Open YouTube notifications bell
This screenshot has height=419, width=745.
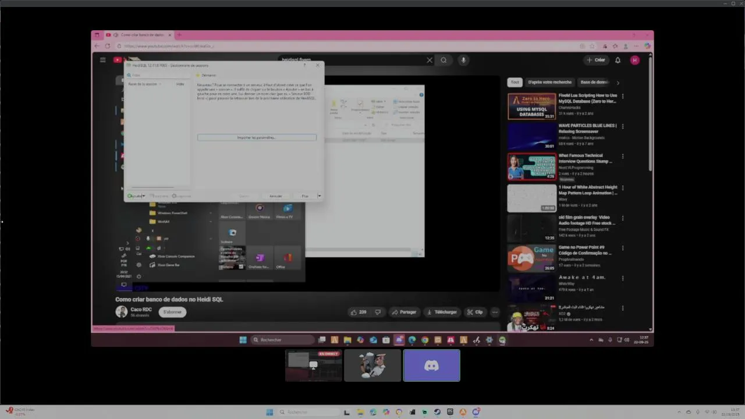(618, 60)
